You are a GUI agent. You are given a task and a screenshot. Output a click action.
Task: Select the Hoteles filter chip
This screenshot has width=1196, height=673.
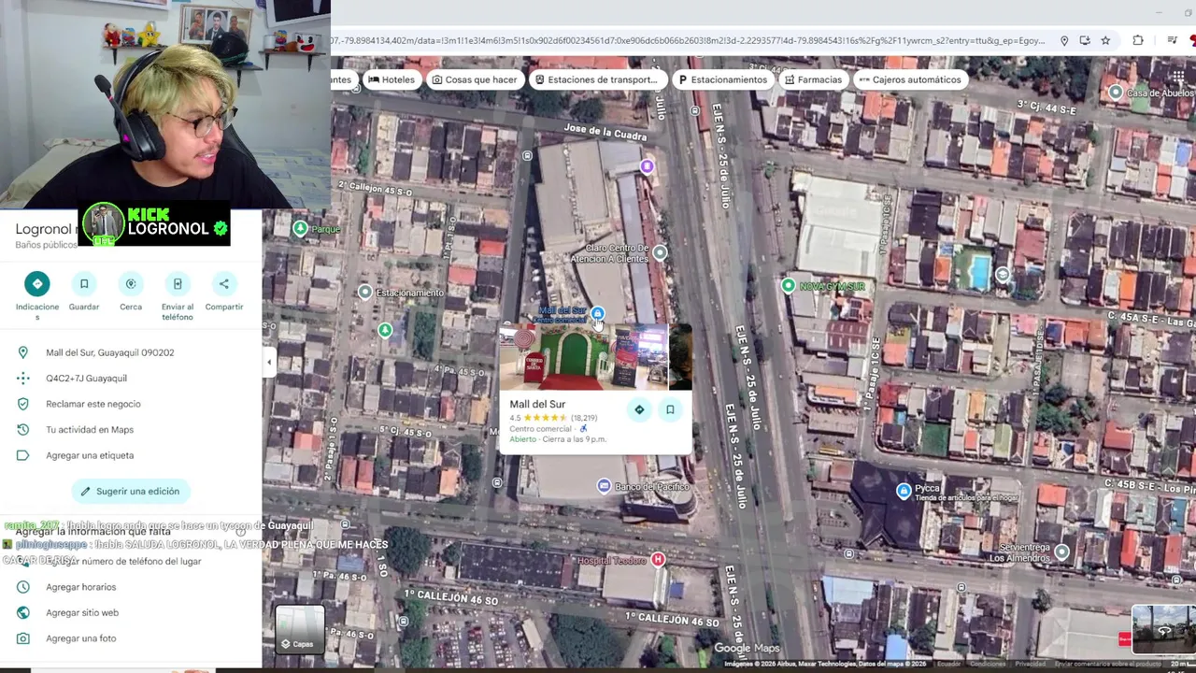pos(392,79)
